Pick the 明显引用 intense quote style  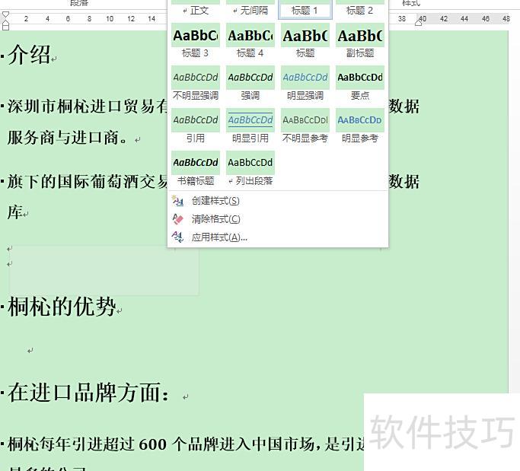coord(250,126)
